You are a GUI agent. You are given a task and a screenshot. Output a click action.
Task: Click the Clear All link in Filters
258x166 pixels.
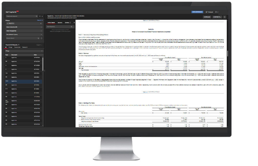[40, 20]
